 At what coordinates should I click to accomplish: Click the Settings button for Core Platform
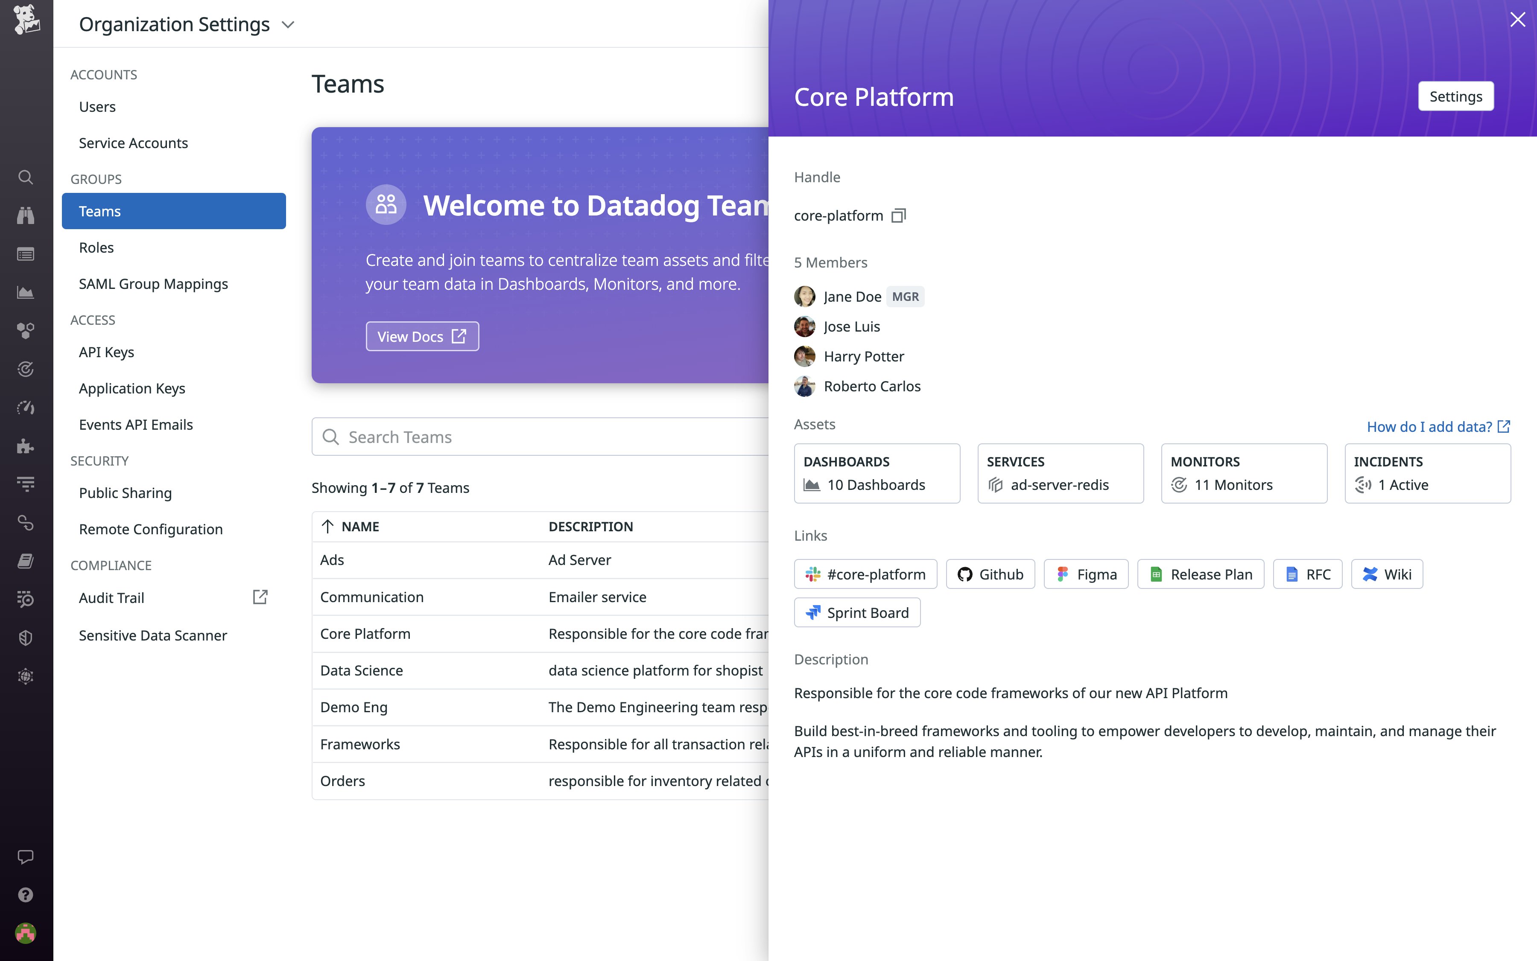coord(1455,96)
